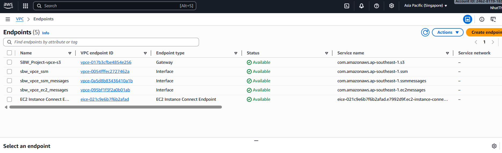
Task: Click the sbw_vpce_ssm_messages name cell
Action: [44, 81]
